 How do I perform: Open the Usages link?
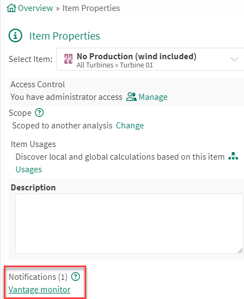tap(29, 170)
